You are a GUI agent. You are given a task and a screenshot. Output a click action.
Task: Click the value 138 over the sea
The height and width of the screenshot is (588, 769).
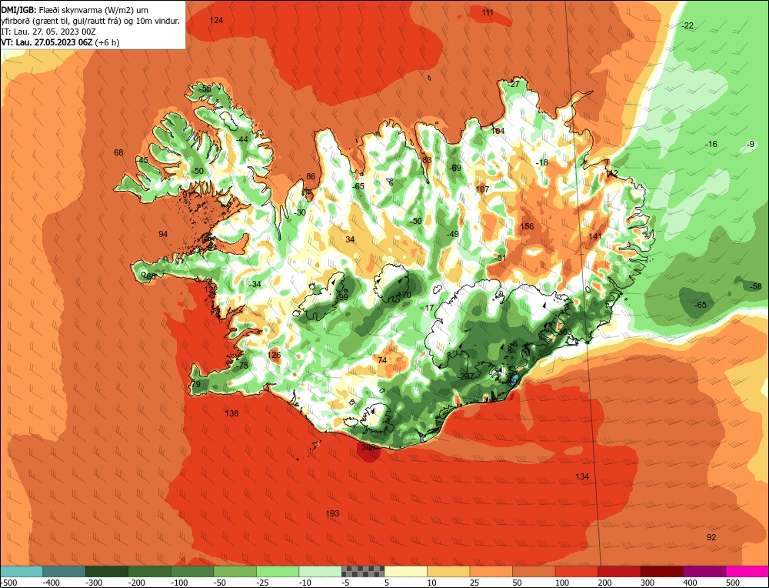click(x=231, y=413)
